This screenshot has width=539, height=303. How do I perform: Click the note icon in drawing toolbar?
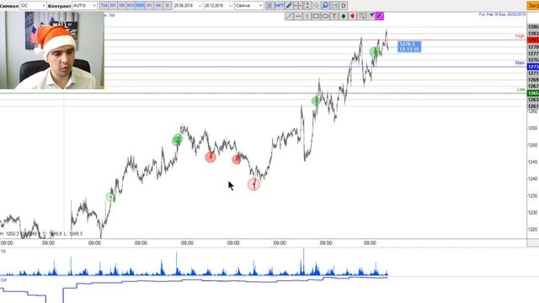361,16
